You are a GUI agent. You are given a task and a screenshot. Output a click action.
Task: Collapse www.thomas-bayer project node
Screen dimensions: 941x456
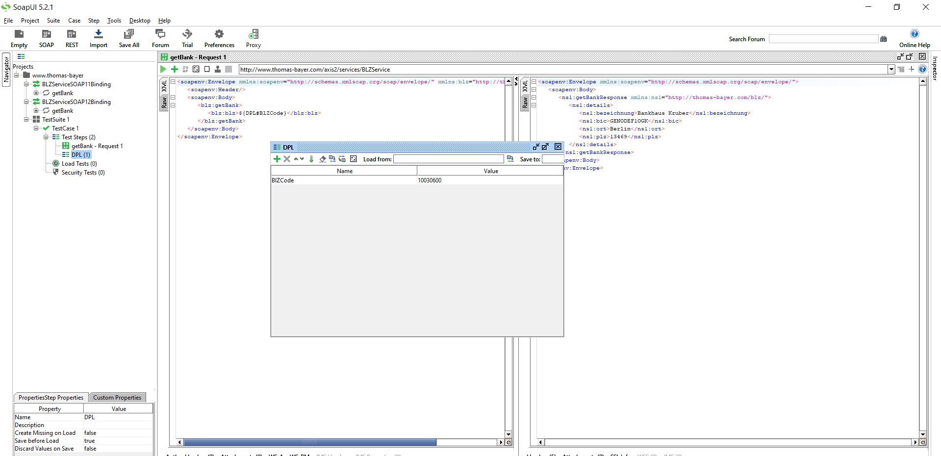17,76
